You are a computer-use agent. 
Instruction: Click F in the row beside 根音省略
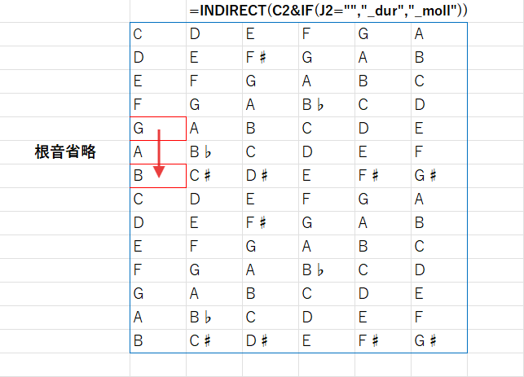[x=439, y=152]
